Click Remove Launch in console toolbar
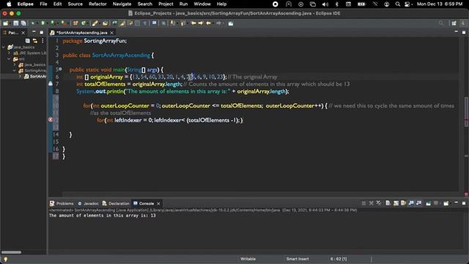 click(372, 203)
